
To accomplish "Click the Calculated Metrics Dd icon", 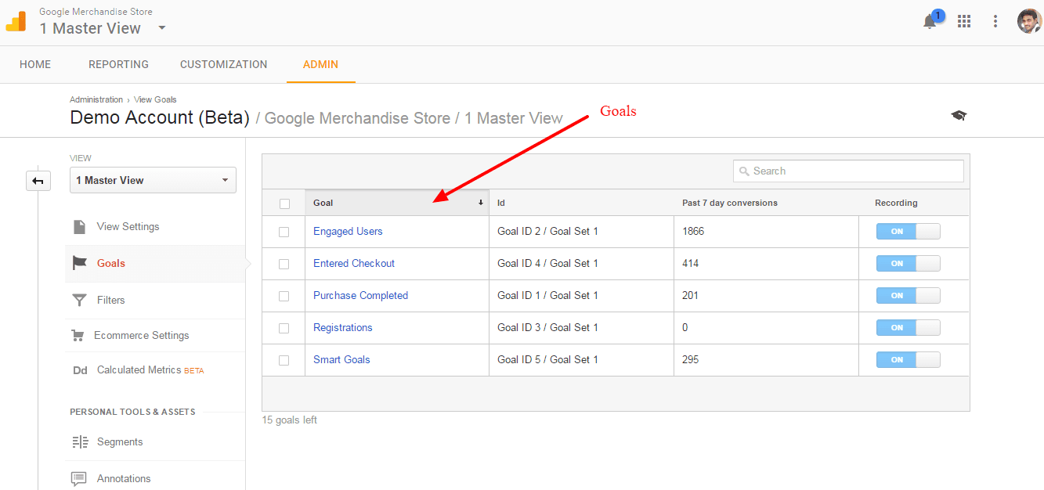I will click(x=80, y=370).
